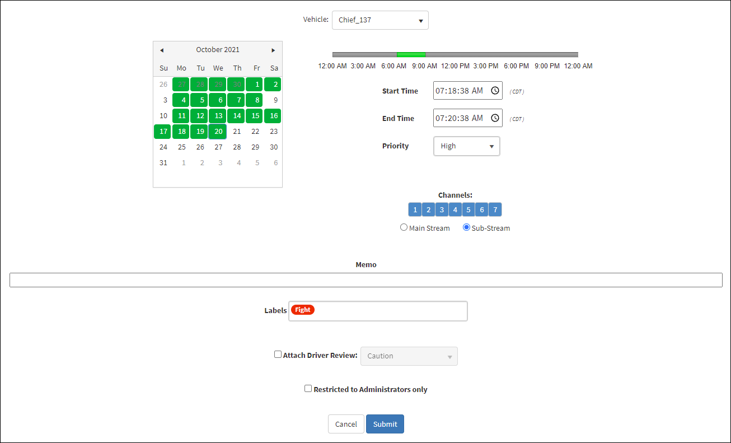
Task: Click the Start Time input field
Action: [468, 90]
